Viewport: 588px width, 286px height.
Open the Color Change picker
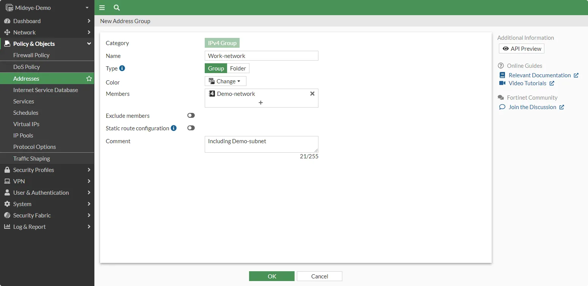(x=225, y=81)
